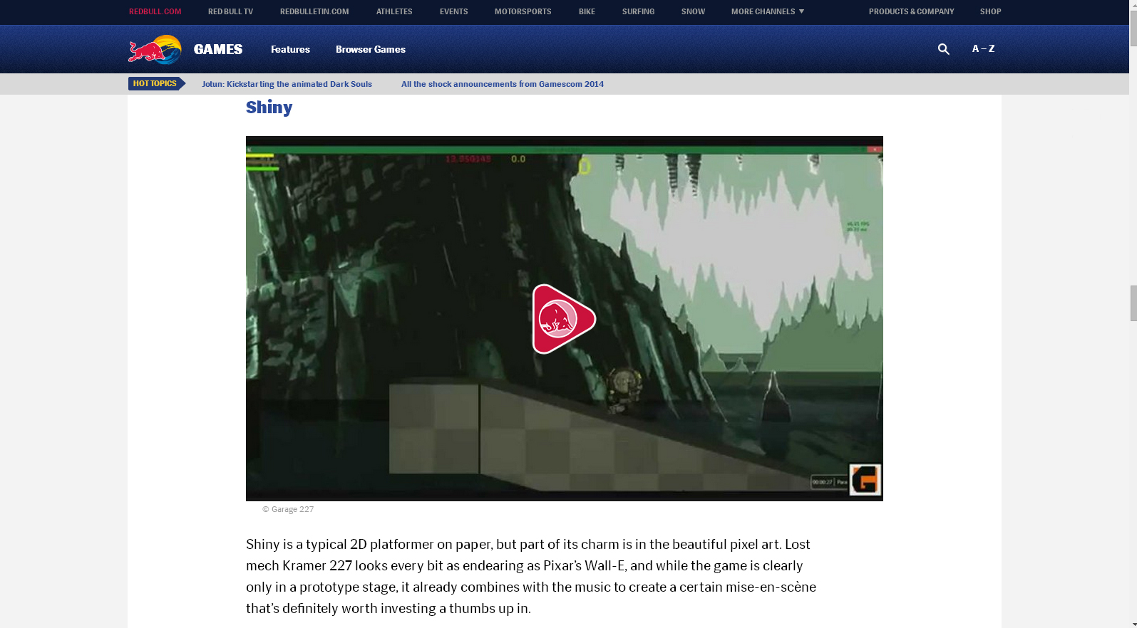Go to the Surfing channel

click(x=638, y=11)
